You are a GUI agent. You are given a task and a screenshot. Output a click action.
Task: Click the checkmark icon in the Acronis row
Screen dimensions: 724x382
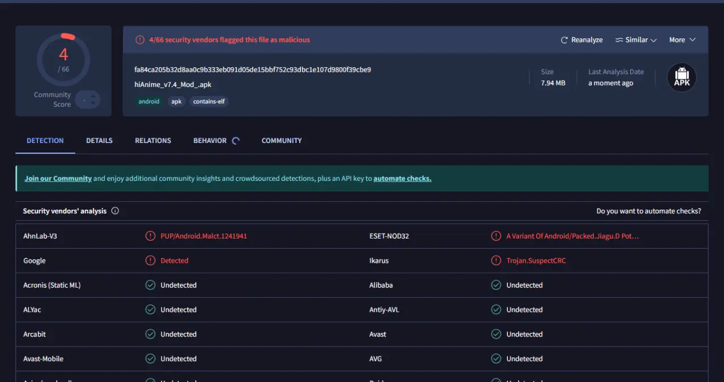click(150, 285)
